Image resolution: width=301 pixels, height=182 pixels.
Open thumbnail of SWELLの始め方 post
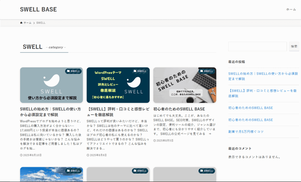(51, 85)
